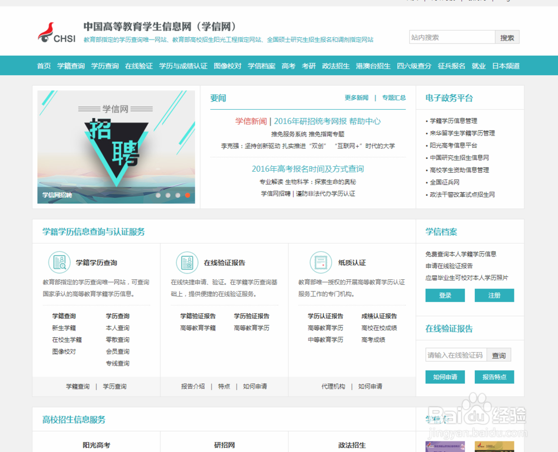Open 就业 in the navigation bar
Image resolution: width=558 pixels, height=452 pixels.
[478, 66]
